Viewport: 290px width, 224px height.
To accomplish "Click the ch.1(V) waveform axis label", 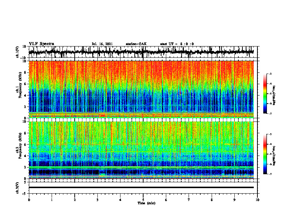I will pos(18,52).
